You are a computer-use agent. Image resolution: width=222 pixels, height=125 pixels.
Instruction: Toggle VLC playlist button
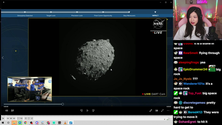tap(26, 118)
